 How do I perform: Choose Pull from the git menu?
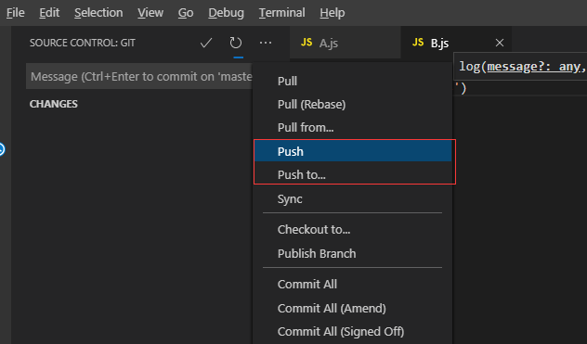click(353, 82)
